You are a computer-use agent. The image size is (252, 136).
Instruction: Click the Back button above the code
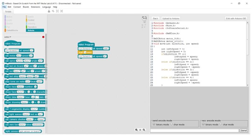tap(155, 19)
